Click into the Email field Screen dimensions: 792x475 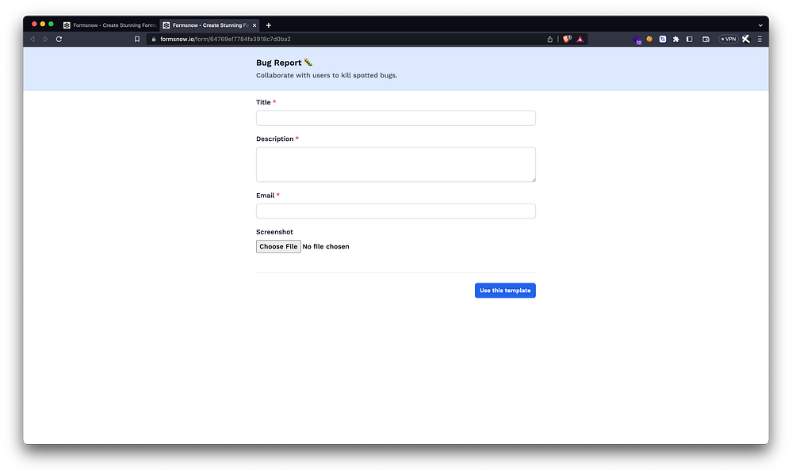(396, 211)
